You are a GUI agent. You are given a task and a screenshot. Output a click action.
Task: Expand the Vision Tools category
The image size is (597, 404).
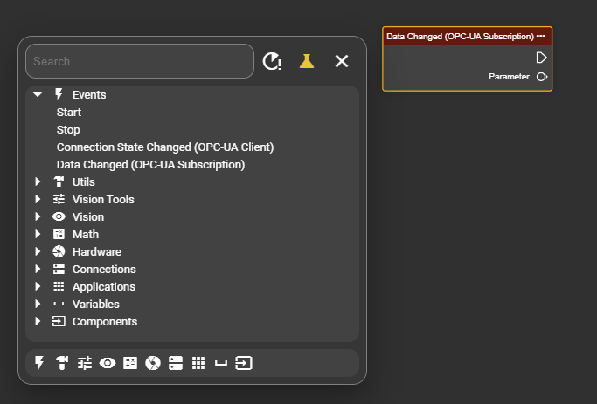tap(38, 199)
